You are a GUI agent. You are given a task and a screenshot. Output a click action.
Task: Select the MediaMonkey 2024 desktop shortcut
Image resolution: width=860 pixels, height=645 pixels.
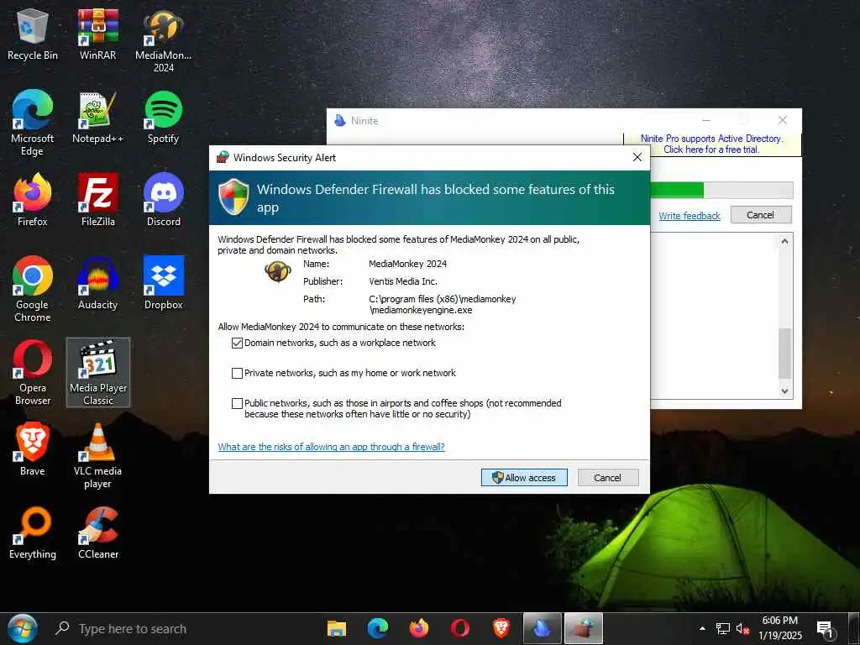(x=164, y=40)
